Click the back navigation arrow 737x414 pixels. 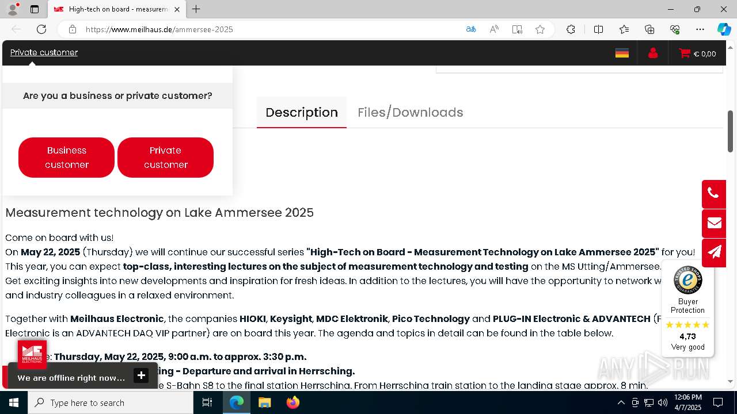16,29
